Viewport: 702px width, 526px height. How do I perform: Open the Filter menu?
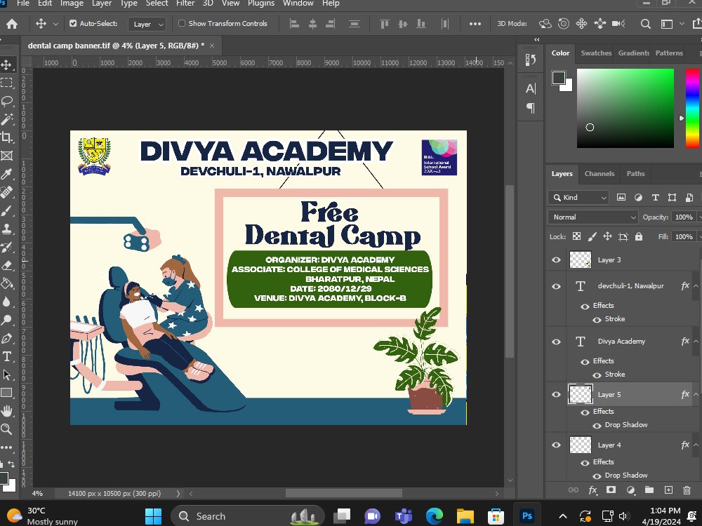pyautogui.click(x=184, y=4)
